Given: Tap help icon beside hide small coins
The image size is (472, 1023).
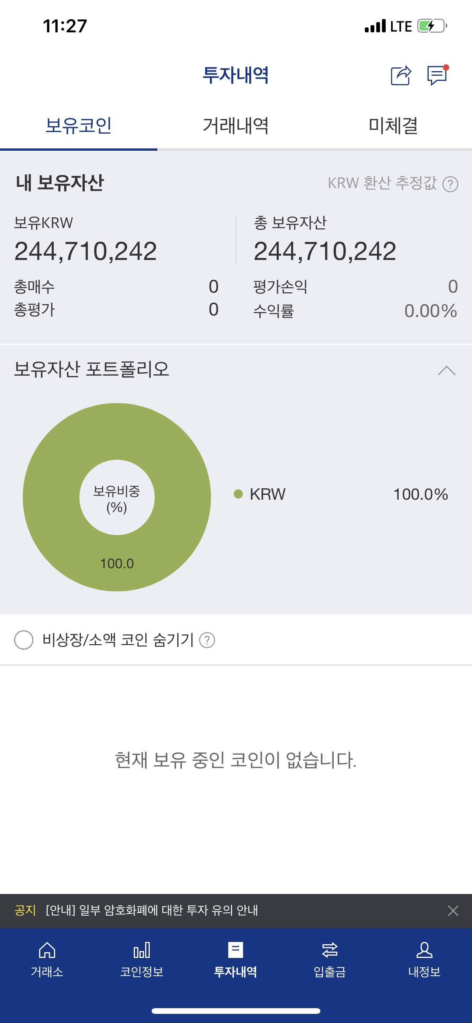Looking at the screenshot, I should (207, 640).
